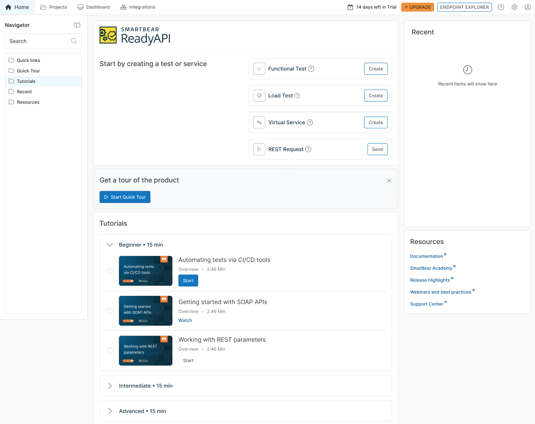The image size is (535, 424).
Task: Switch to the Projects tab
Action: pyautogui.click(x=53, y=7)
